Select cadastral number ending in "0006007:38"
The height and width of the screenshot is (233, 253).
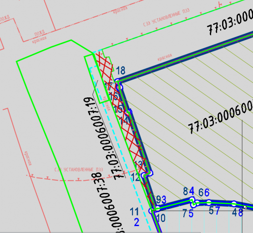coord(108,203)
